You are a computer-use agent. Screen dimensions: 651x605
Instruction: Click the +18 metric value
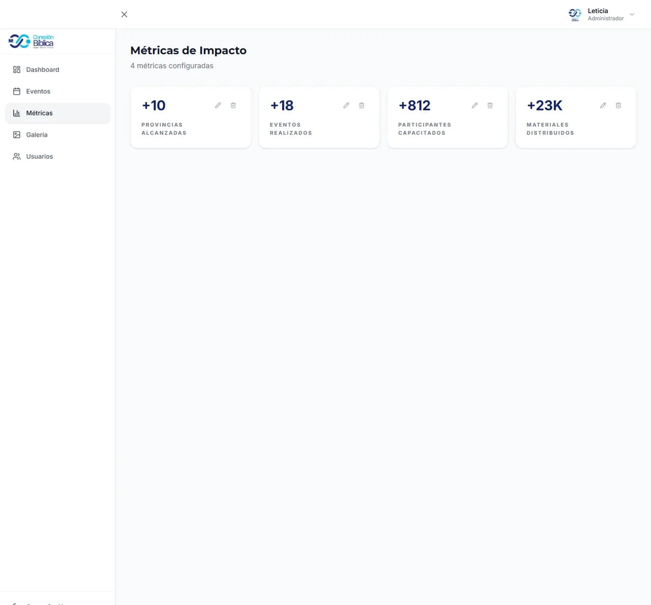click(282, 105)
